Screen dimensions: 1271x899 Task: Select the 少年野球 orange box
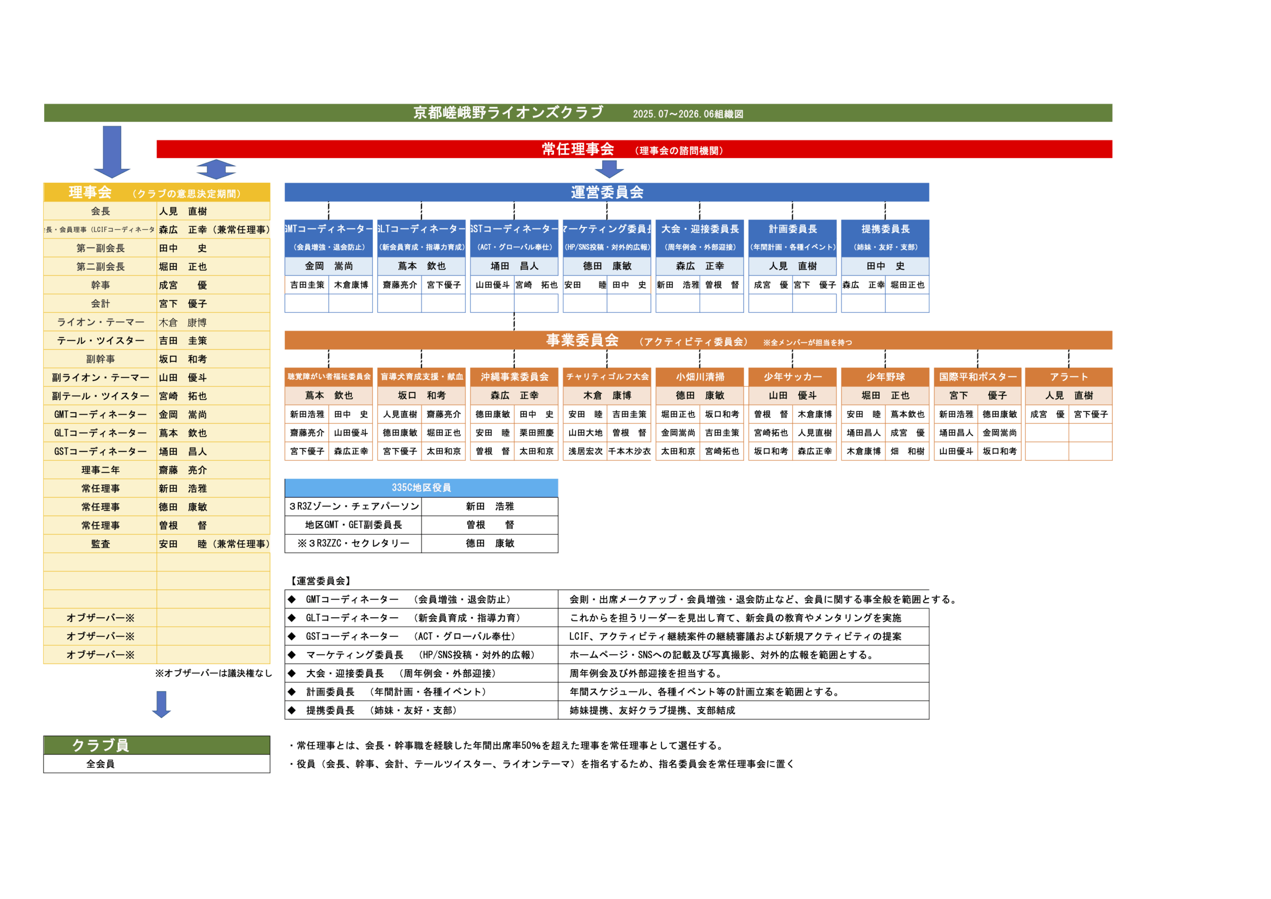click(885, 376)
